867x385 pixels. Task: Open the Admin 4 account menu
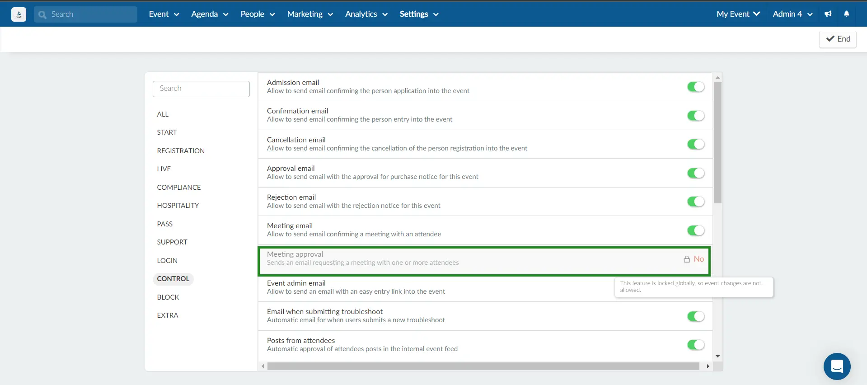[793, 14]
